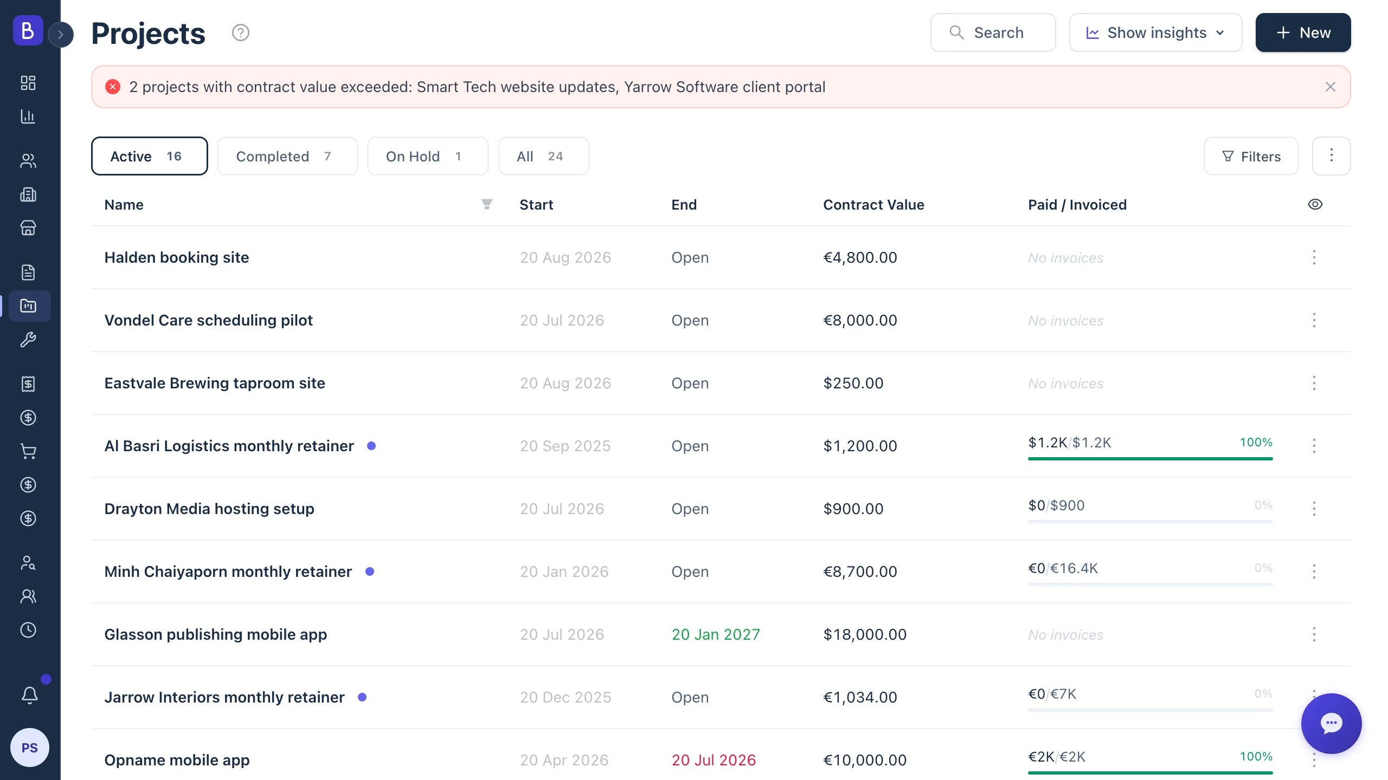Switch to the On Hold tab
The height and width of the screenshot is (780, 1388).
(x=428, y=156)
